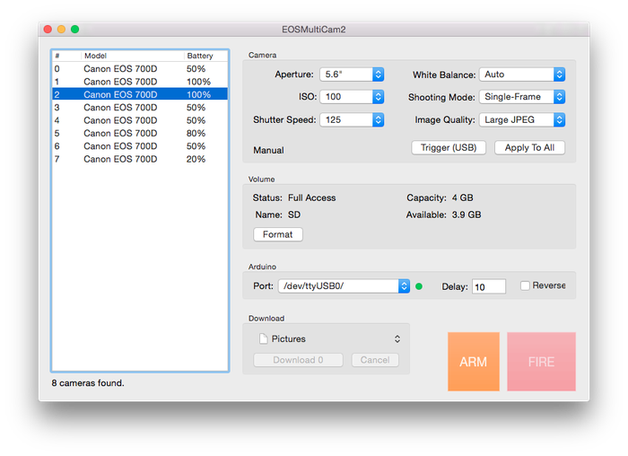Click the Pictures folder document icon
The height and width of the screenshot is (456, 628).
point(263,339)
